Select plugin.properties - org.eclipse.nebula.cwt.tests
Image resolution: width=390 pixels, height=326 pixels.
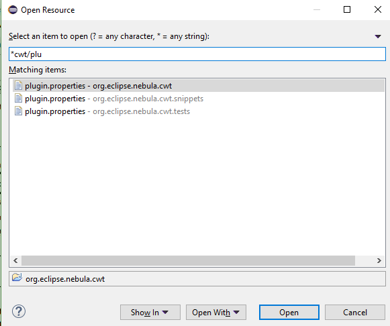pyautogui.click(x=107, y=111)
